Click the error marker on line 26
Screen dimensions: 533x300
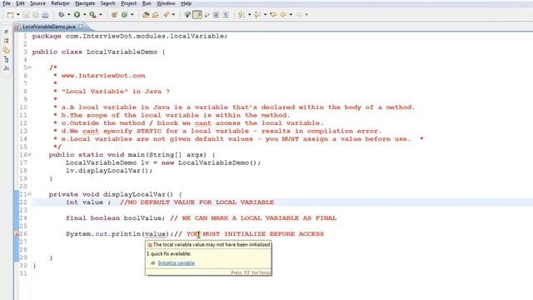coord(17,234)
